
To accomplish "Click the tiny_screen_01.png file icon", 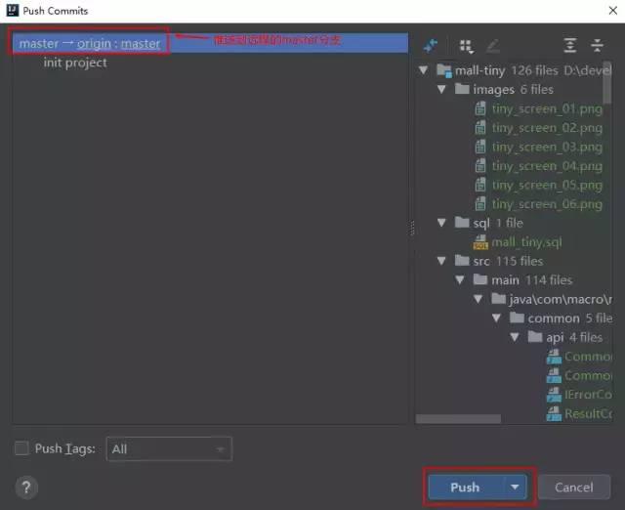I will tap(480, 108).
